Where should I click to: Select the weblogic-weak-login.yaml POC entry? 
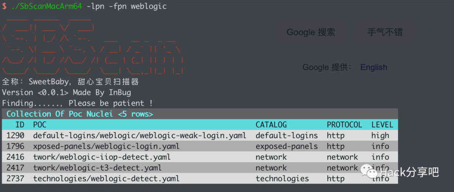click(140, 135)
